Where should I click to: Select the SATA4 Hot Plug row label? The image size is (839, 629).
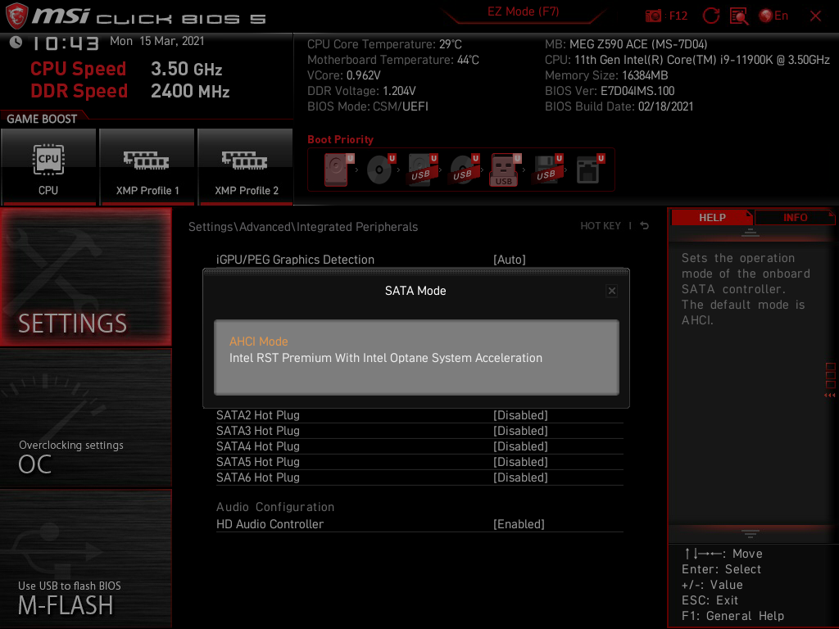pyautogui.click(x=257, y=446)
